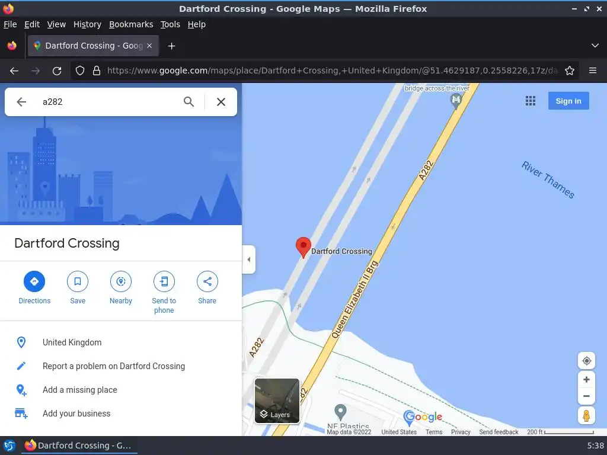
Task: Click the magnifier search icon in the search box
Action: pos(189,102)
